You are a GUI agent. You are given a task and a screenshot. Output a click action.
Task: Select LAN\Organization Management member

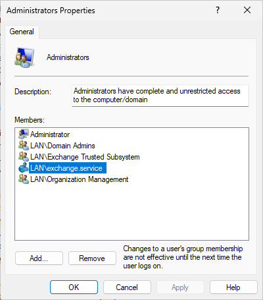point(80,179)
